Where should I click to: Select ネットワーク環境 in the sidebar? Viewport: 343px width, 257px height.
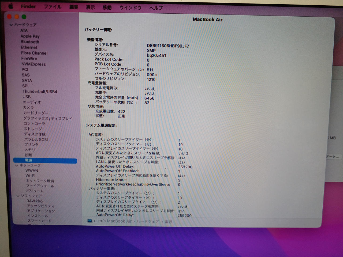[x=40, y=181]
